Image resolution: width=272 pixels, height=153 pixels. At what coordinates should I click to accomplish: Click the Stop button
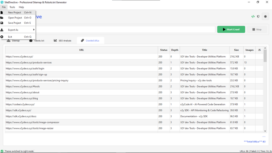pos(257,30)
